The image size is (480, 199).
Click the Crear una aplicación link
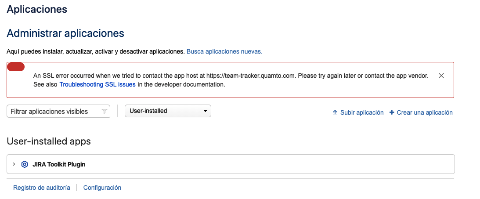(x=425, y=112)
